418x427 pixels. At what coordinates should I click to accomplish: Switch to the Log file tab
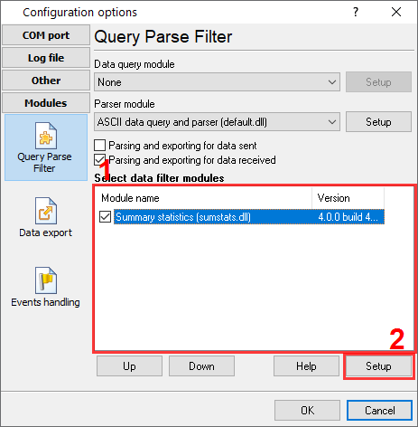[x=46, y=58]
